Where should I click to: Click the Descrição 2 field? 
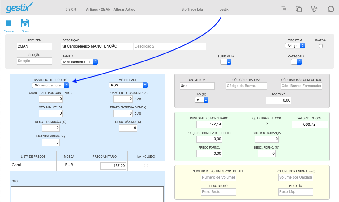point(170,46)
